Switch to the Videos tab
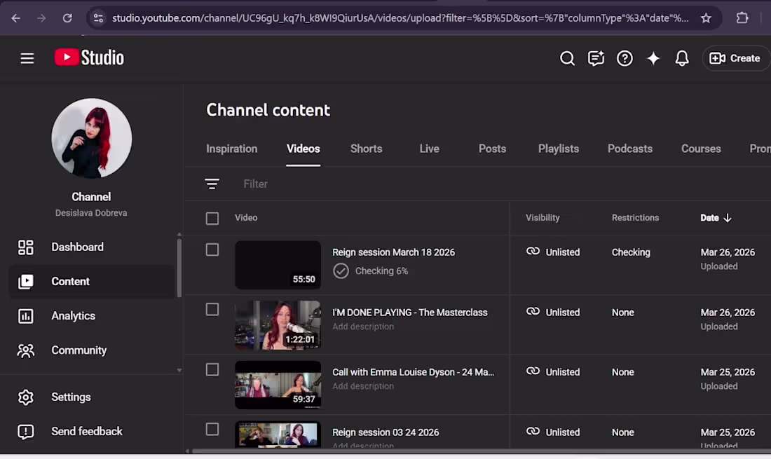The image size is (771, 459). (303, 149)
